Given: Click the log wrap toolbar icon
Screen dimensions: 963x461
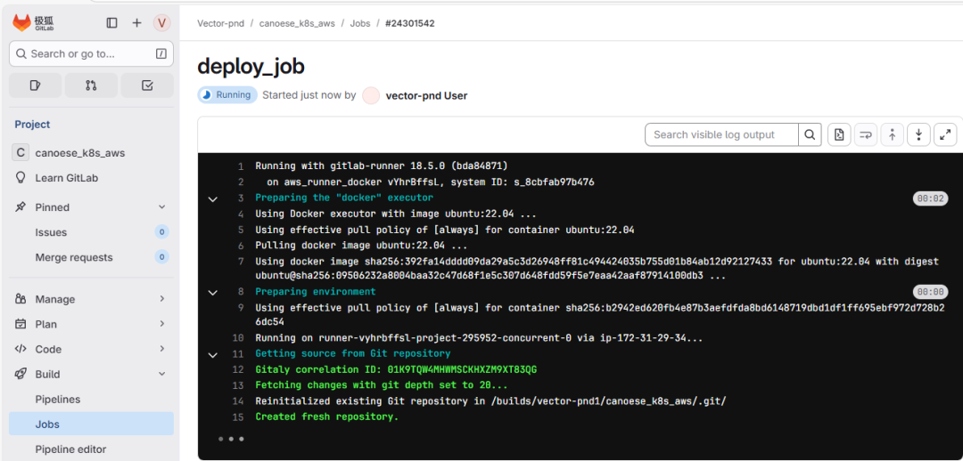Looking at the screenshot, I should click(866, 135).
